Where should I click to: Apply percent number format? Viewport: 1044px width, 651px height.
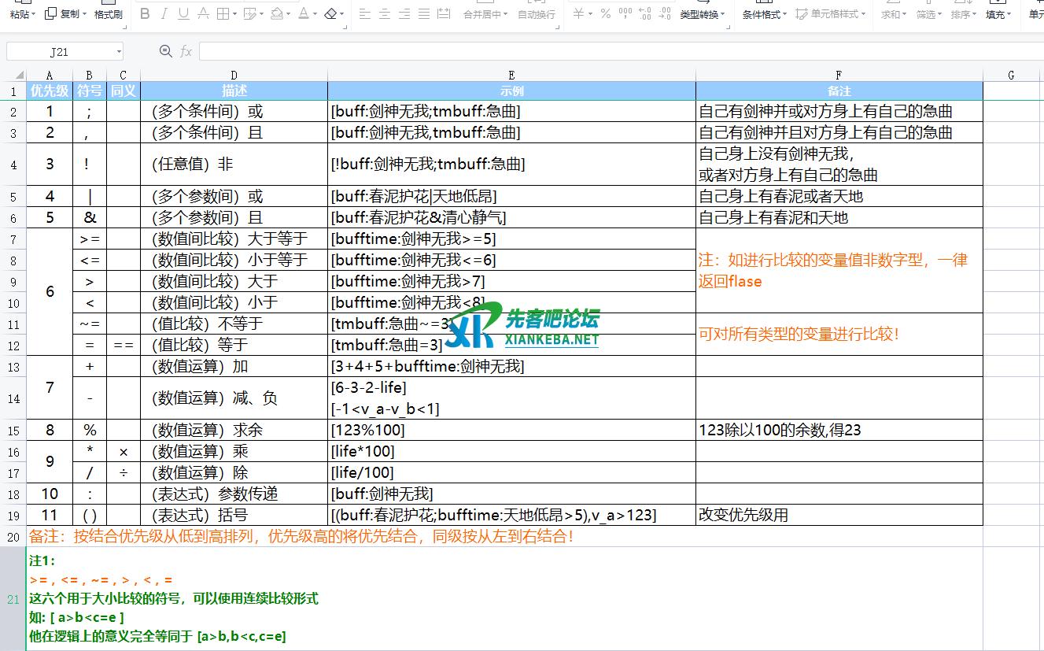(605, 13)
